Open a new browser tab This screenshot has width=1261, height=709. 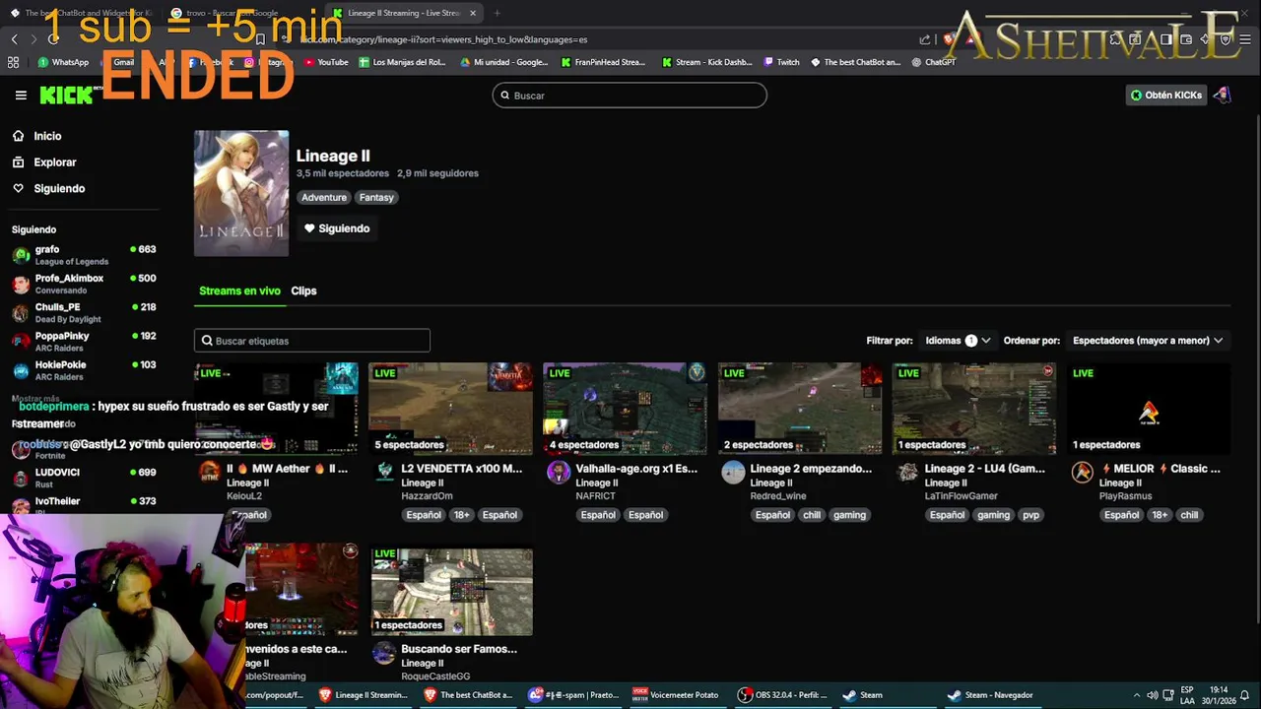tap(497, 13)
